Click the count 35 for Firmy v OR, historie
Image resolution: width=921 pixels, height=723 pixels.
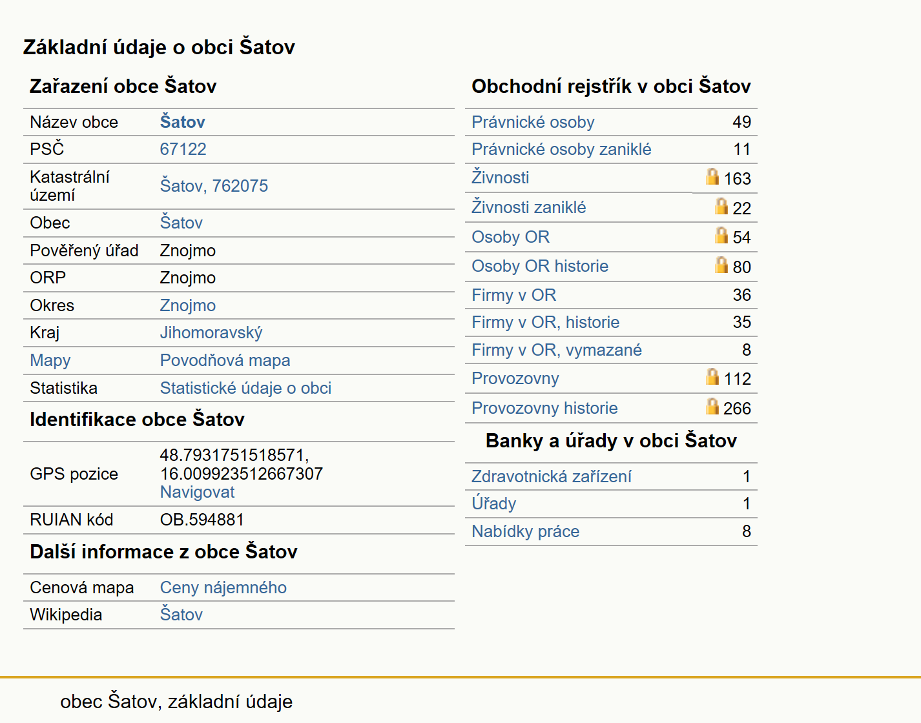pos(741,322)
